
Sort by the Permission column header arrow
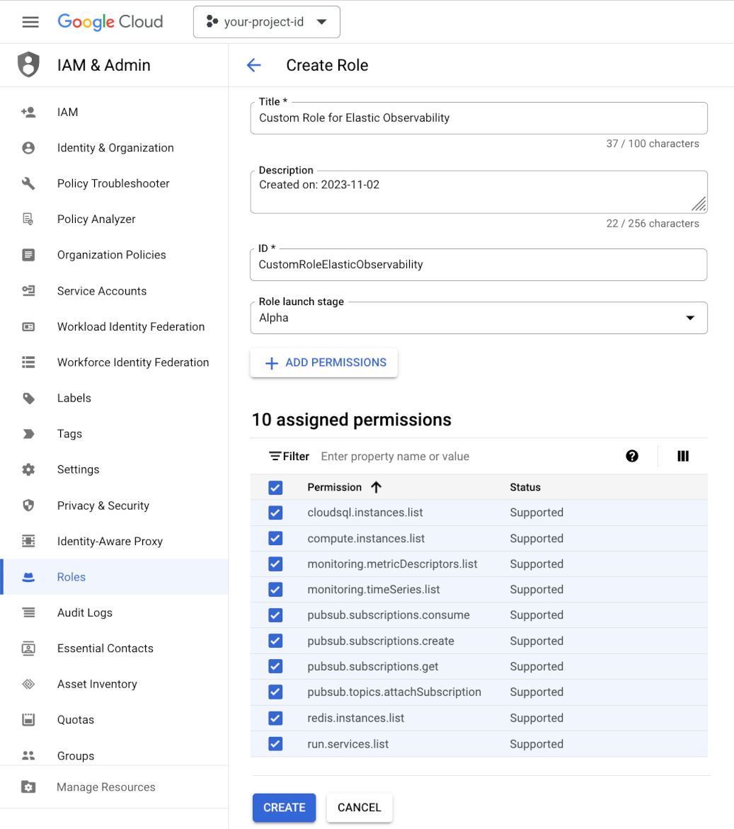click(x=376, y=487)
